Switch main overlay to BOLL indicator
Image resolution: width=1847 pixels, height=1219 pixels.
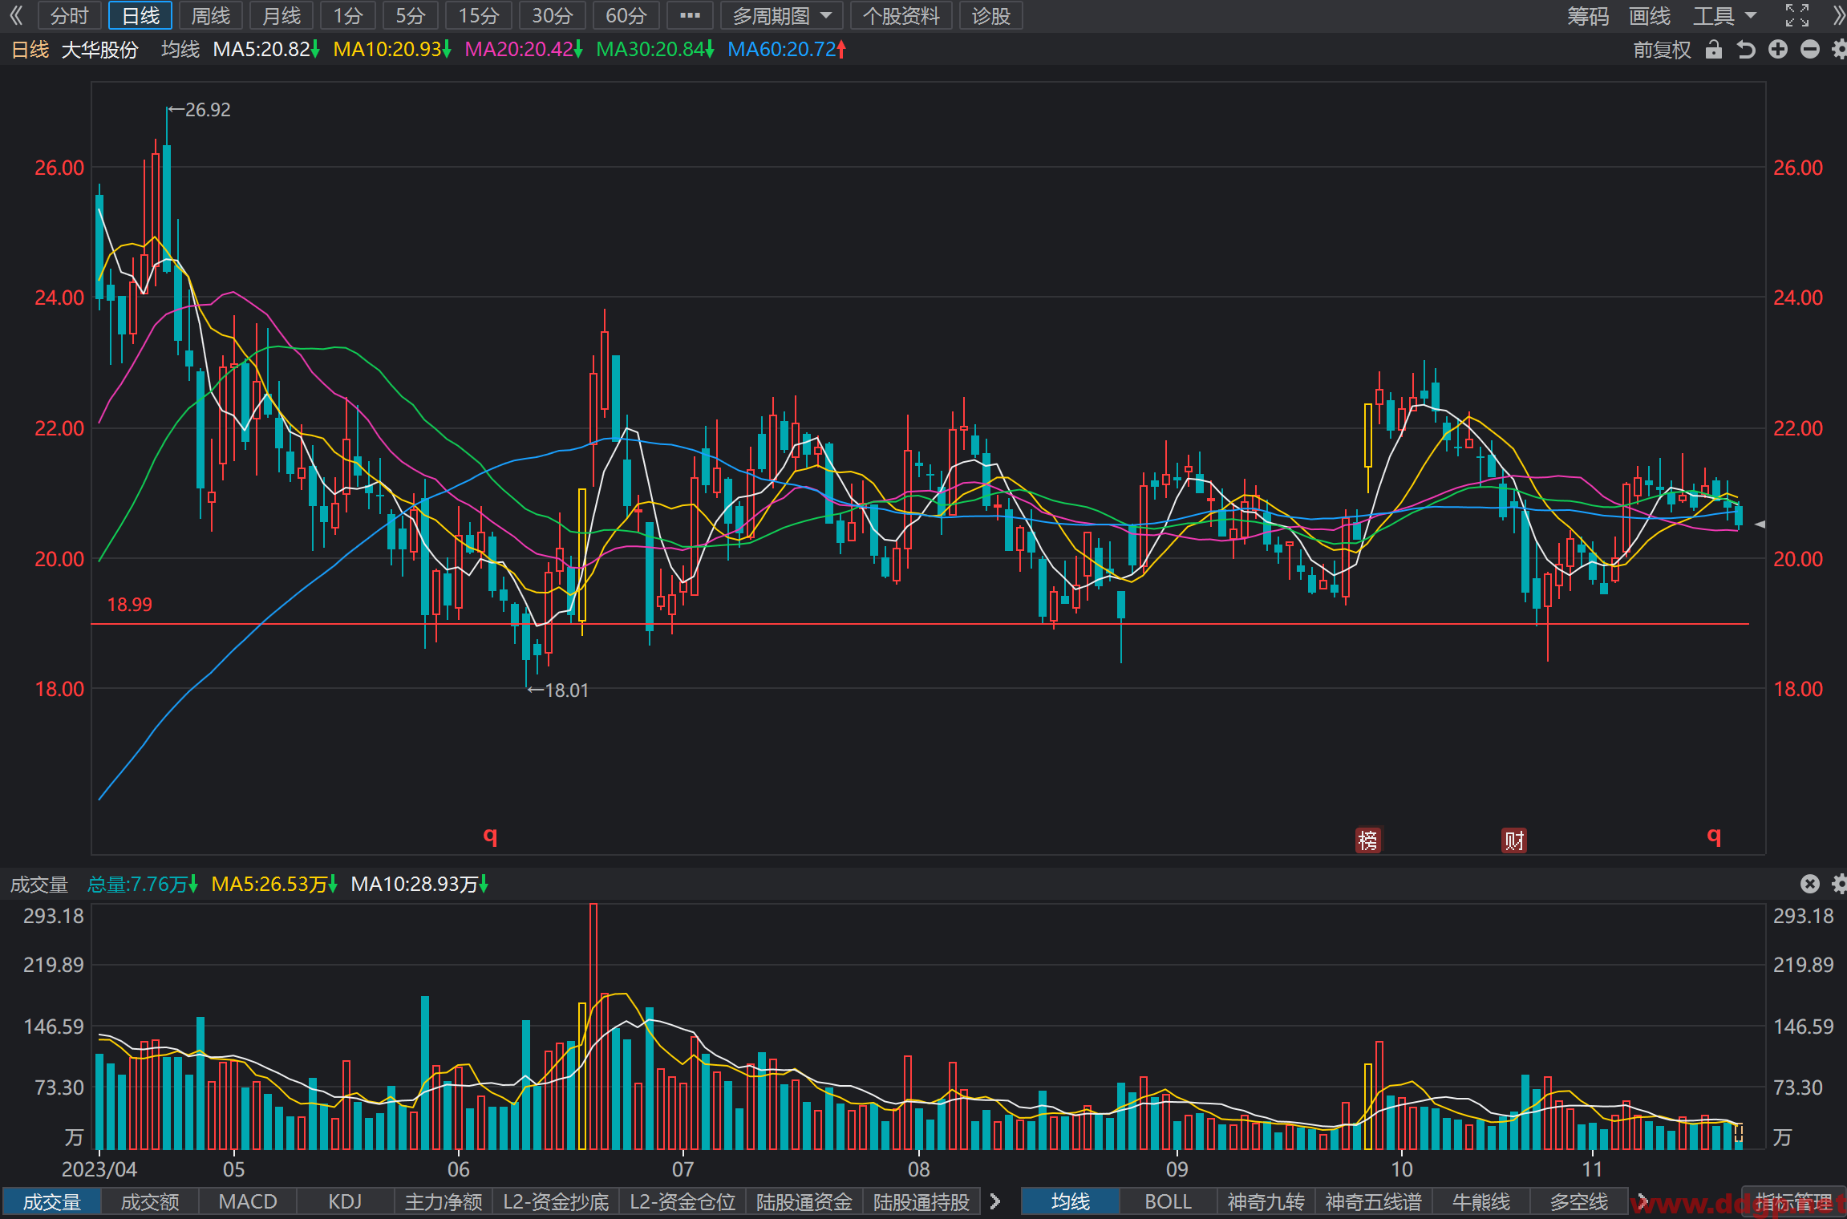[x=1168, y=1201]
